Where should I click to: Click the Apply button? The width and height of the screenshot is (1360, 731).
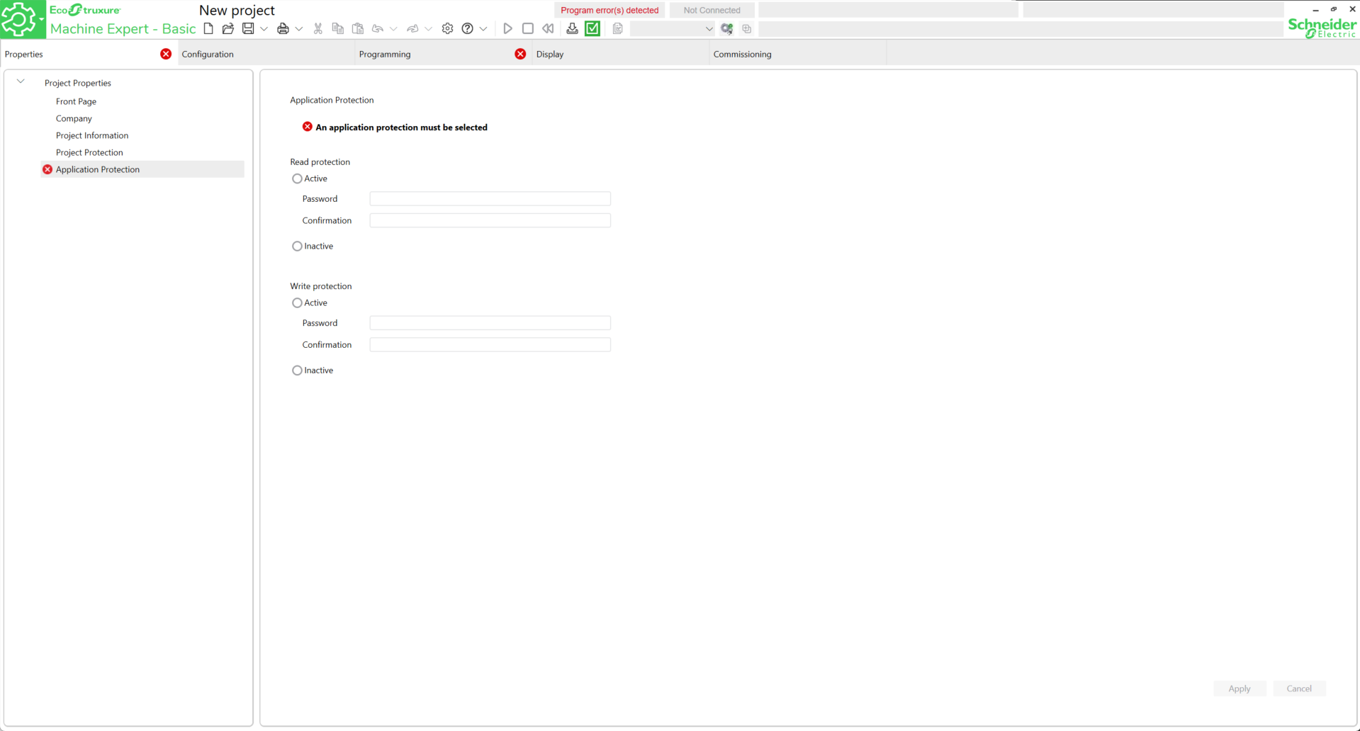point(1239,688)
